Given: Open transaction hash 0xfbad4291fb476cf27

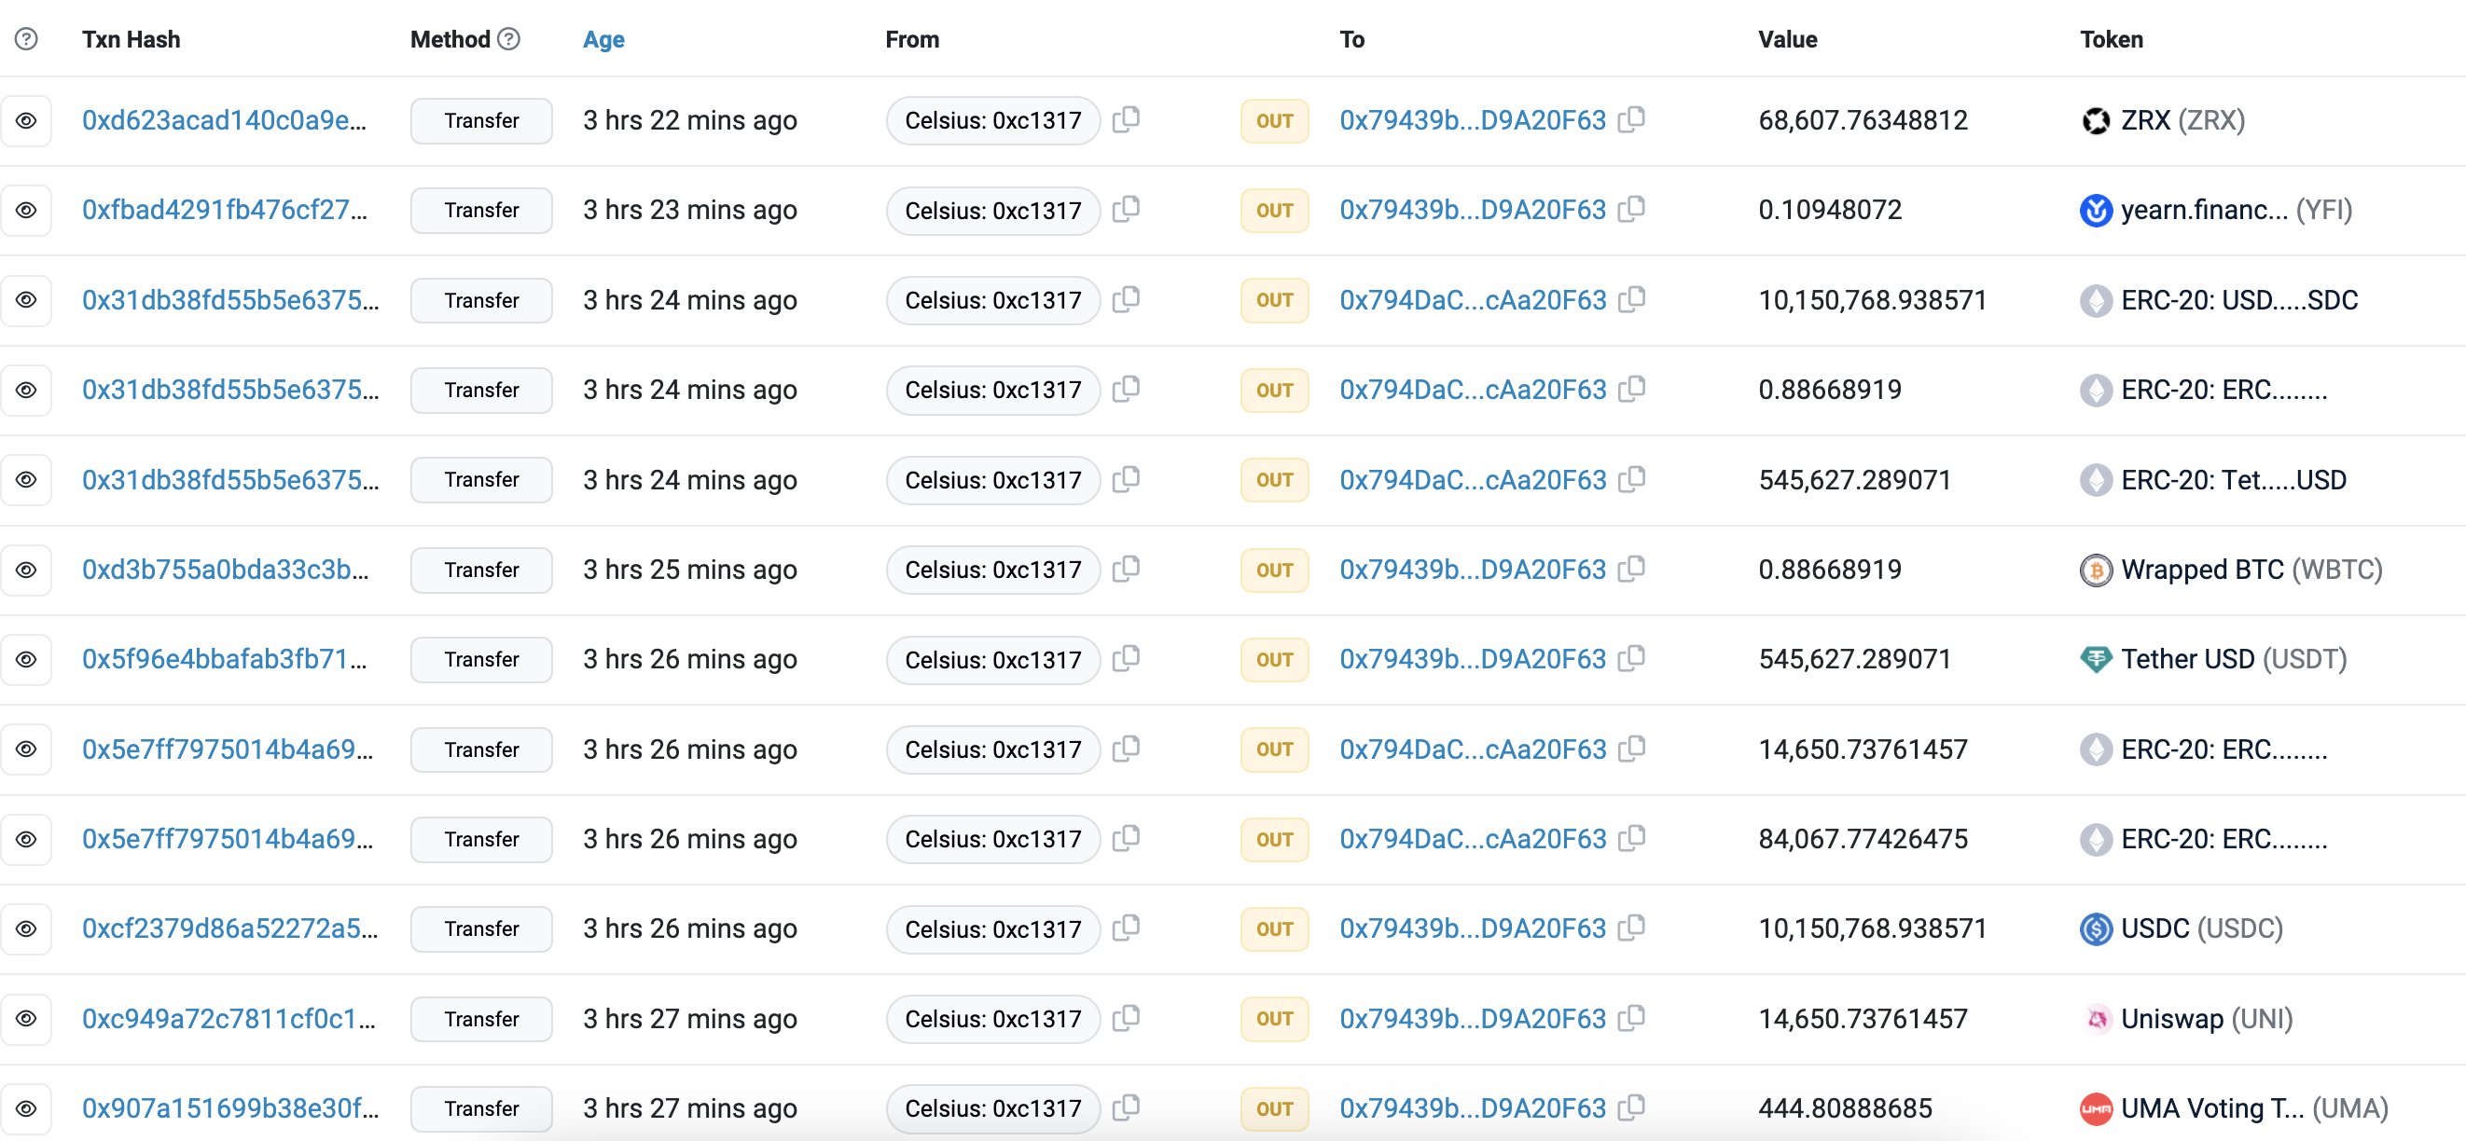Looking at the screenshot, I should pos(224,211).
